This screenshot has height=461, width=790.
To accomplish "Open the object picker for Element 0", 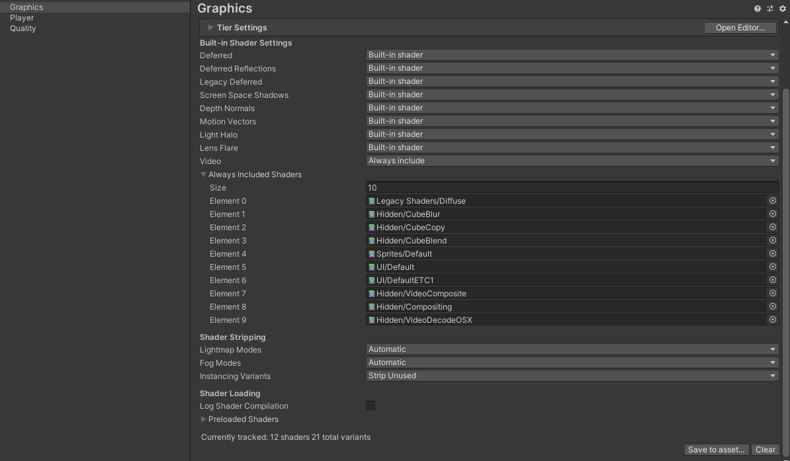I will [x=772, y=200].
